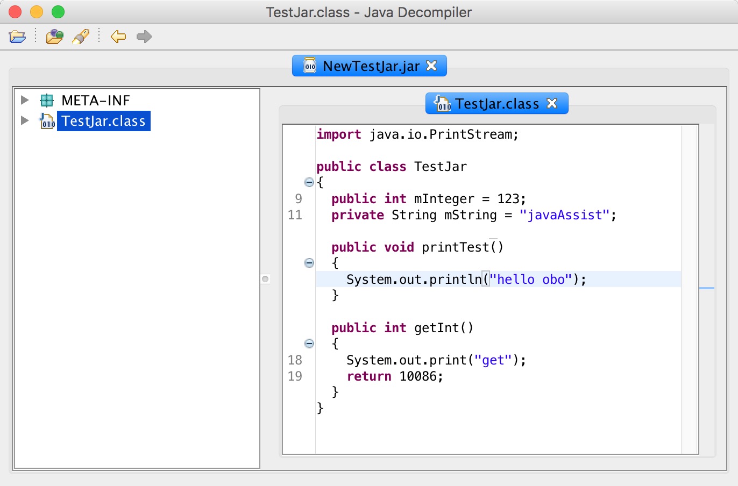Image resolution: width=738 pixels, height=486 pixels.
Task: Click the Open Type toolbar icon
Action: point(54,37)
